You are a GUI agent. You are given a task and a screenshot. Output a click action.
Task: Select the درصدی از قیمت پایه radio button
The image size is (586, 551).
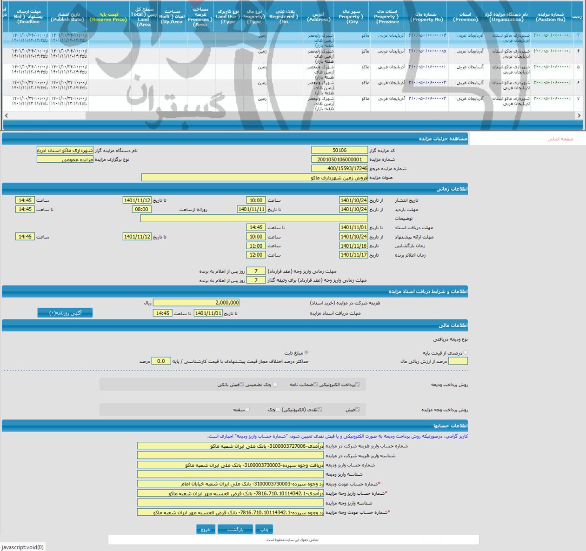[x=466, y=353]
